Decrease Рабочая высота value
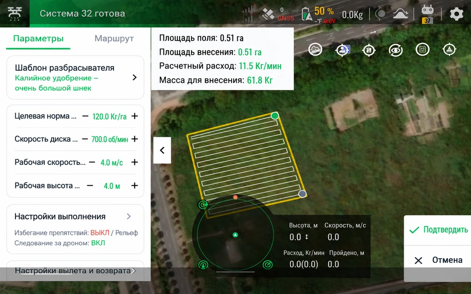This screenshot has width=471, height=294. (x=90, y=185)
